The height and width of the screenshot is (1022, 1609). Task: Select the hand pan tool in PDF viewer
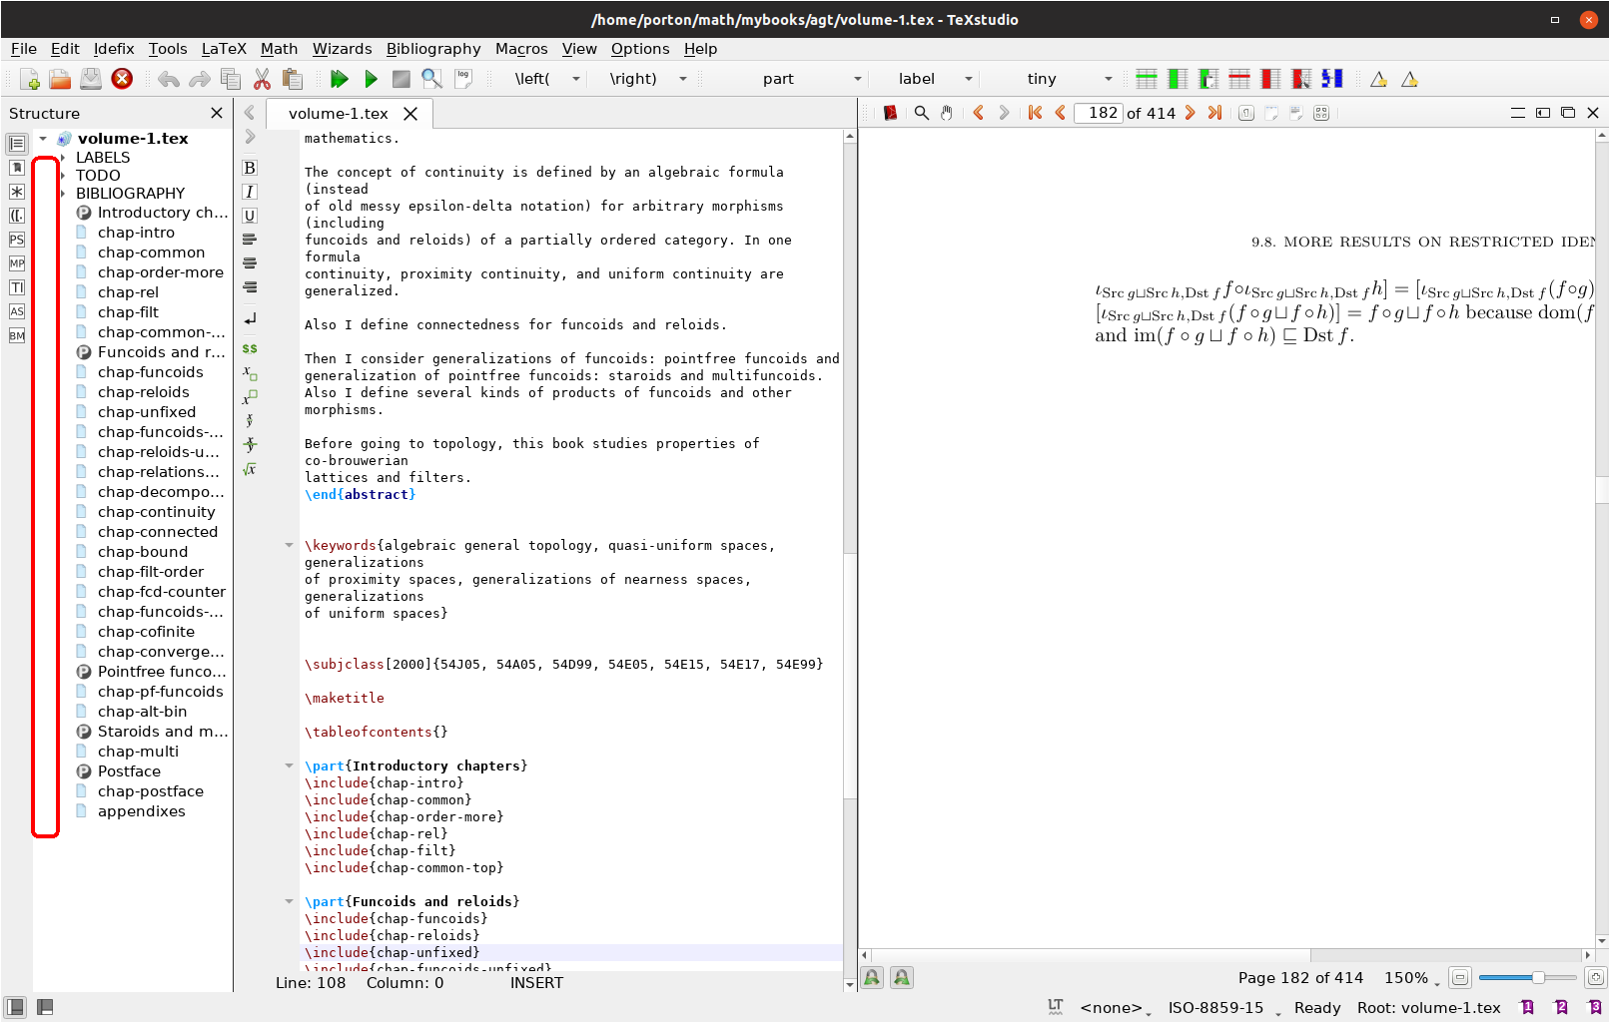tap(946, 113)
